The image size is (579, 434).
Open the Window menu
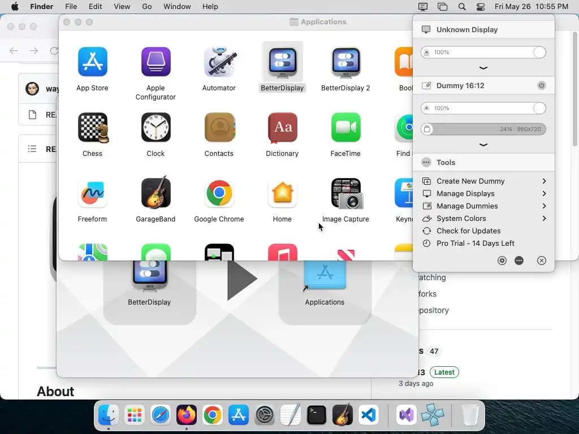[x=177, y=7]
